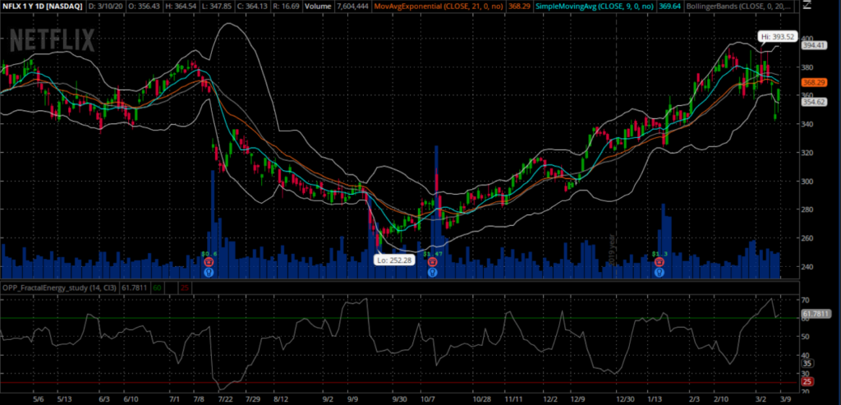Click the 1/13 date on the time axis
Image resolution: width=841 pixels, height=405 pixels.
click(x=655, y=399)
